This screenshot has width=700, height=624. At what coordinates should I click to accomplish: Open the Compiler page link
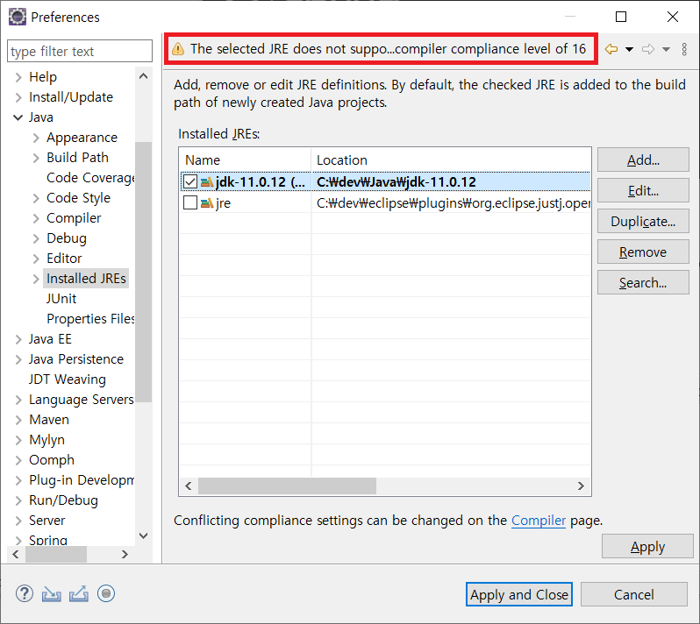pos(539,520)
